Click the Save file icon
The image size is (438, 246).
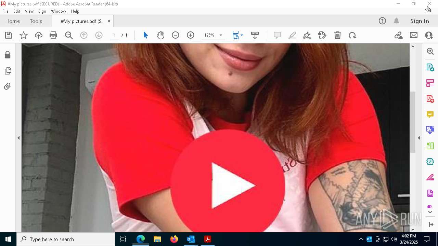click(9, 35)
